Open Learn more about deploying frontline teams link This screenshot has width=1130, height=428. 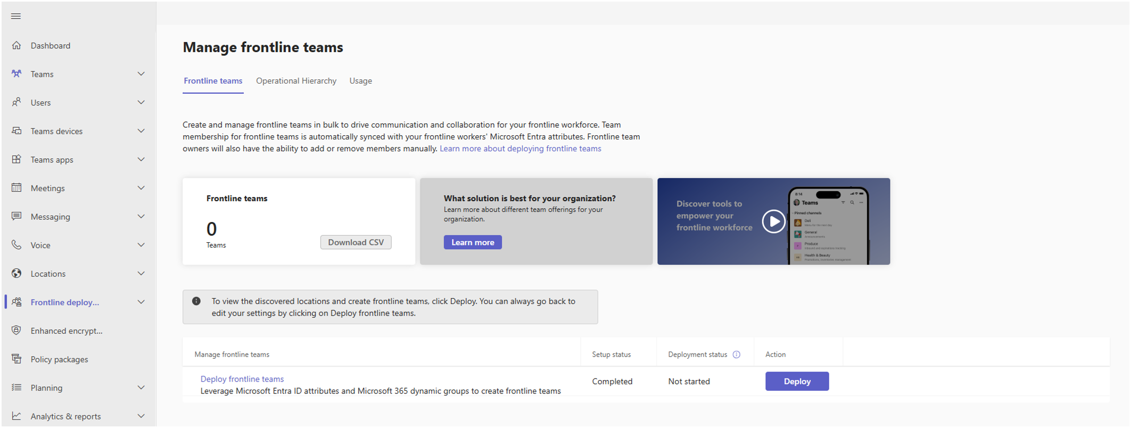tap(520, 149)
